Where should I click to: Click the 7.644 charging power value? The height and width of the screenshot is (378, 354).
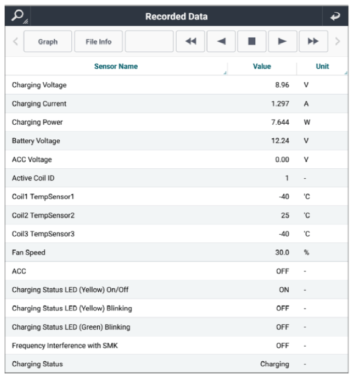click(280, 122)
